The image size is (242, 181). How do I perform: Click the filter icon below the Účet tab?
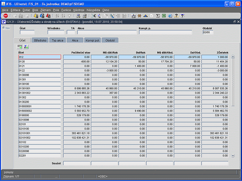coord(26,46)
